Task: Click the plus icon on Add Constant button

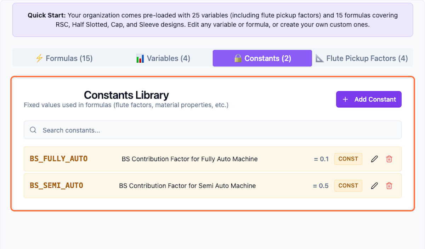Action: (x=345, y=99)
